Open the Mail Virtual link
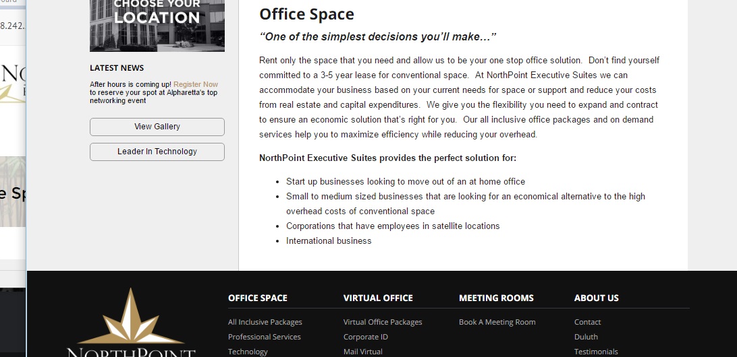 tap(363, 352)
